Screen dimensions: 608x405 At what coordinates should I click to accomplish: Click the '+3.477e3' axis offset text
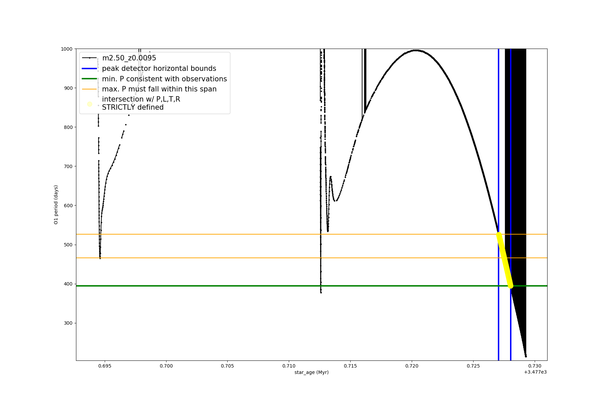[x=535, y=372]
